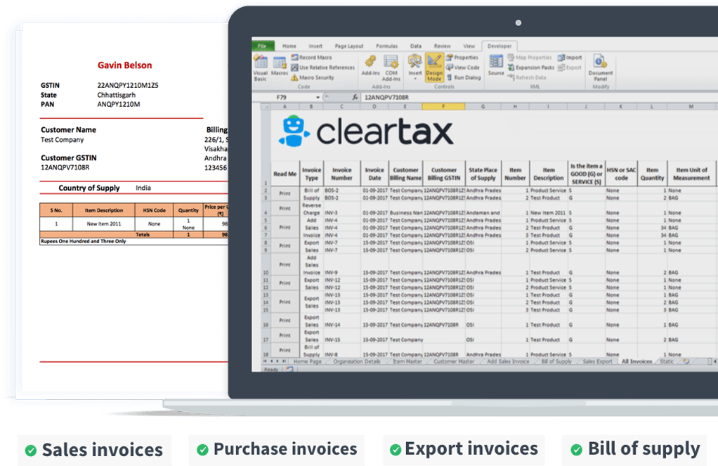Viewport: 718px width, 466px height.
Task: Select the All Invoices sheet tab
Action: [637, 361]
